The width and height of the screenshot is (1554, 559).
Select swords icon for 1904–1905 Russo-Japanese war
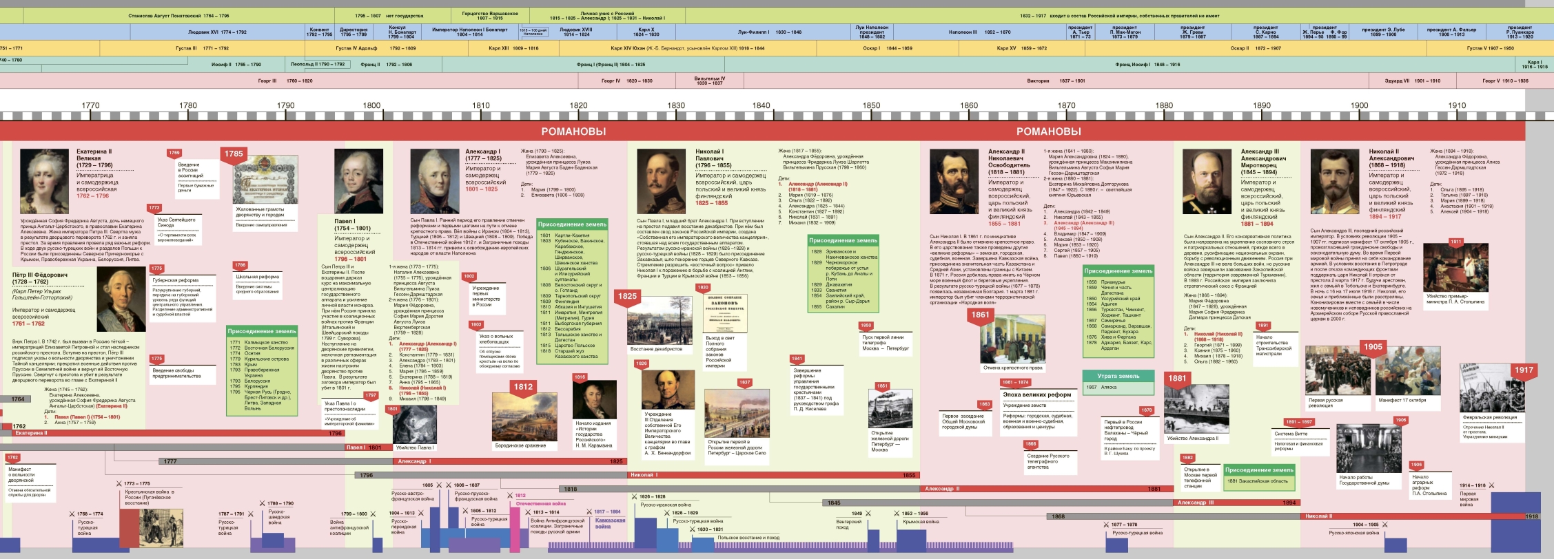coord(1384,525)
